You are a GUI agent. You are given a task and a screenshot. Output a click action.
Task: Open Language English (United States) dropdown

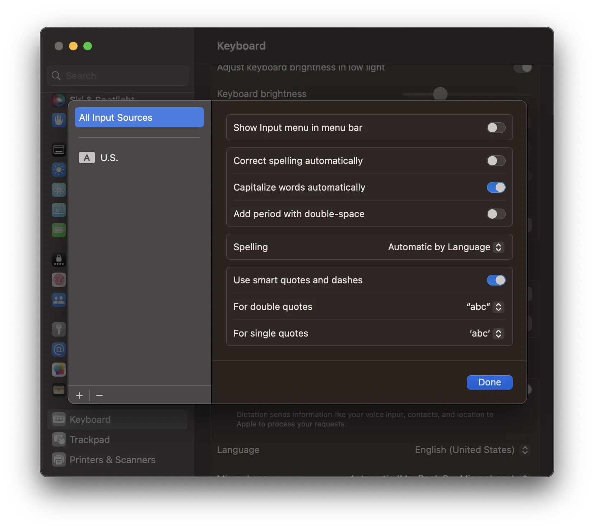(x=472, y=450)
